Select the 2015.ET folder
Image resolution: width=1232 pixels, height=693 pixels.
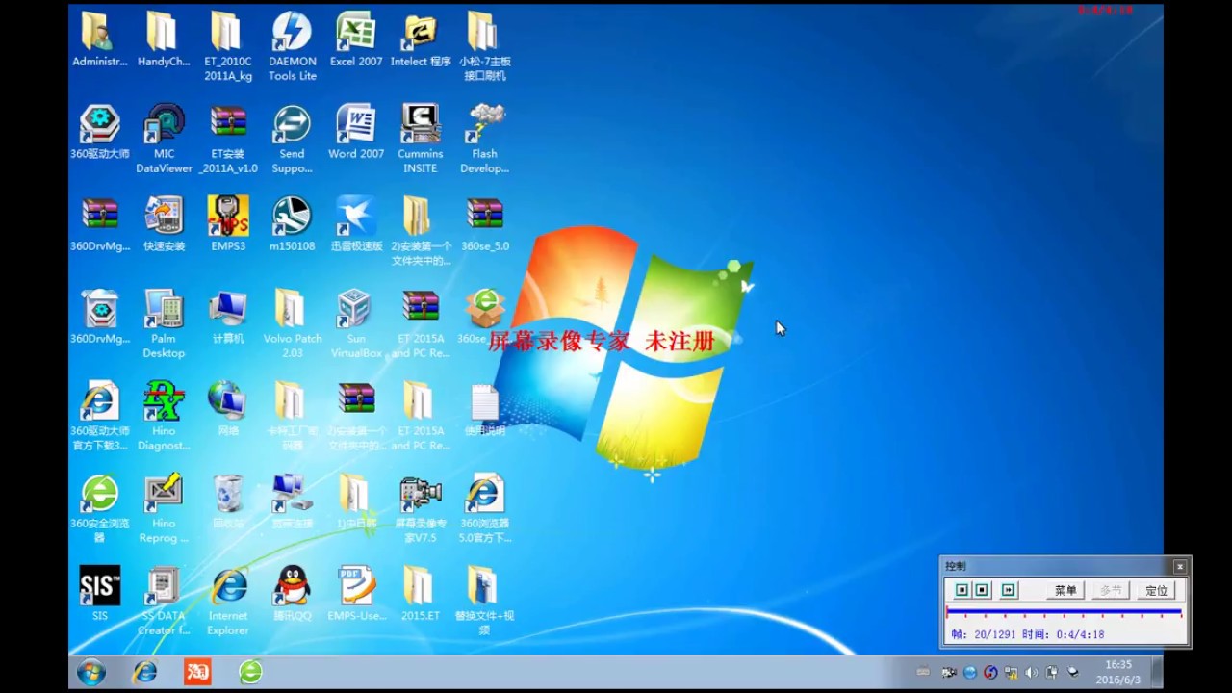tap(421, 593)
